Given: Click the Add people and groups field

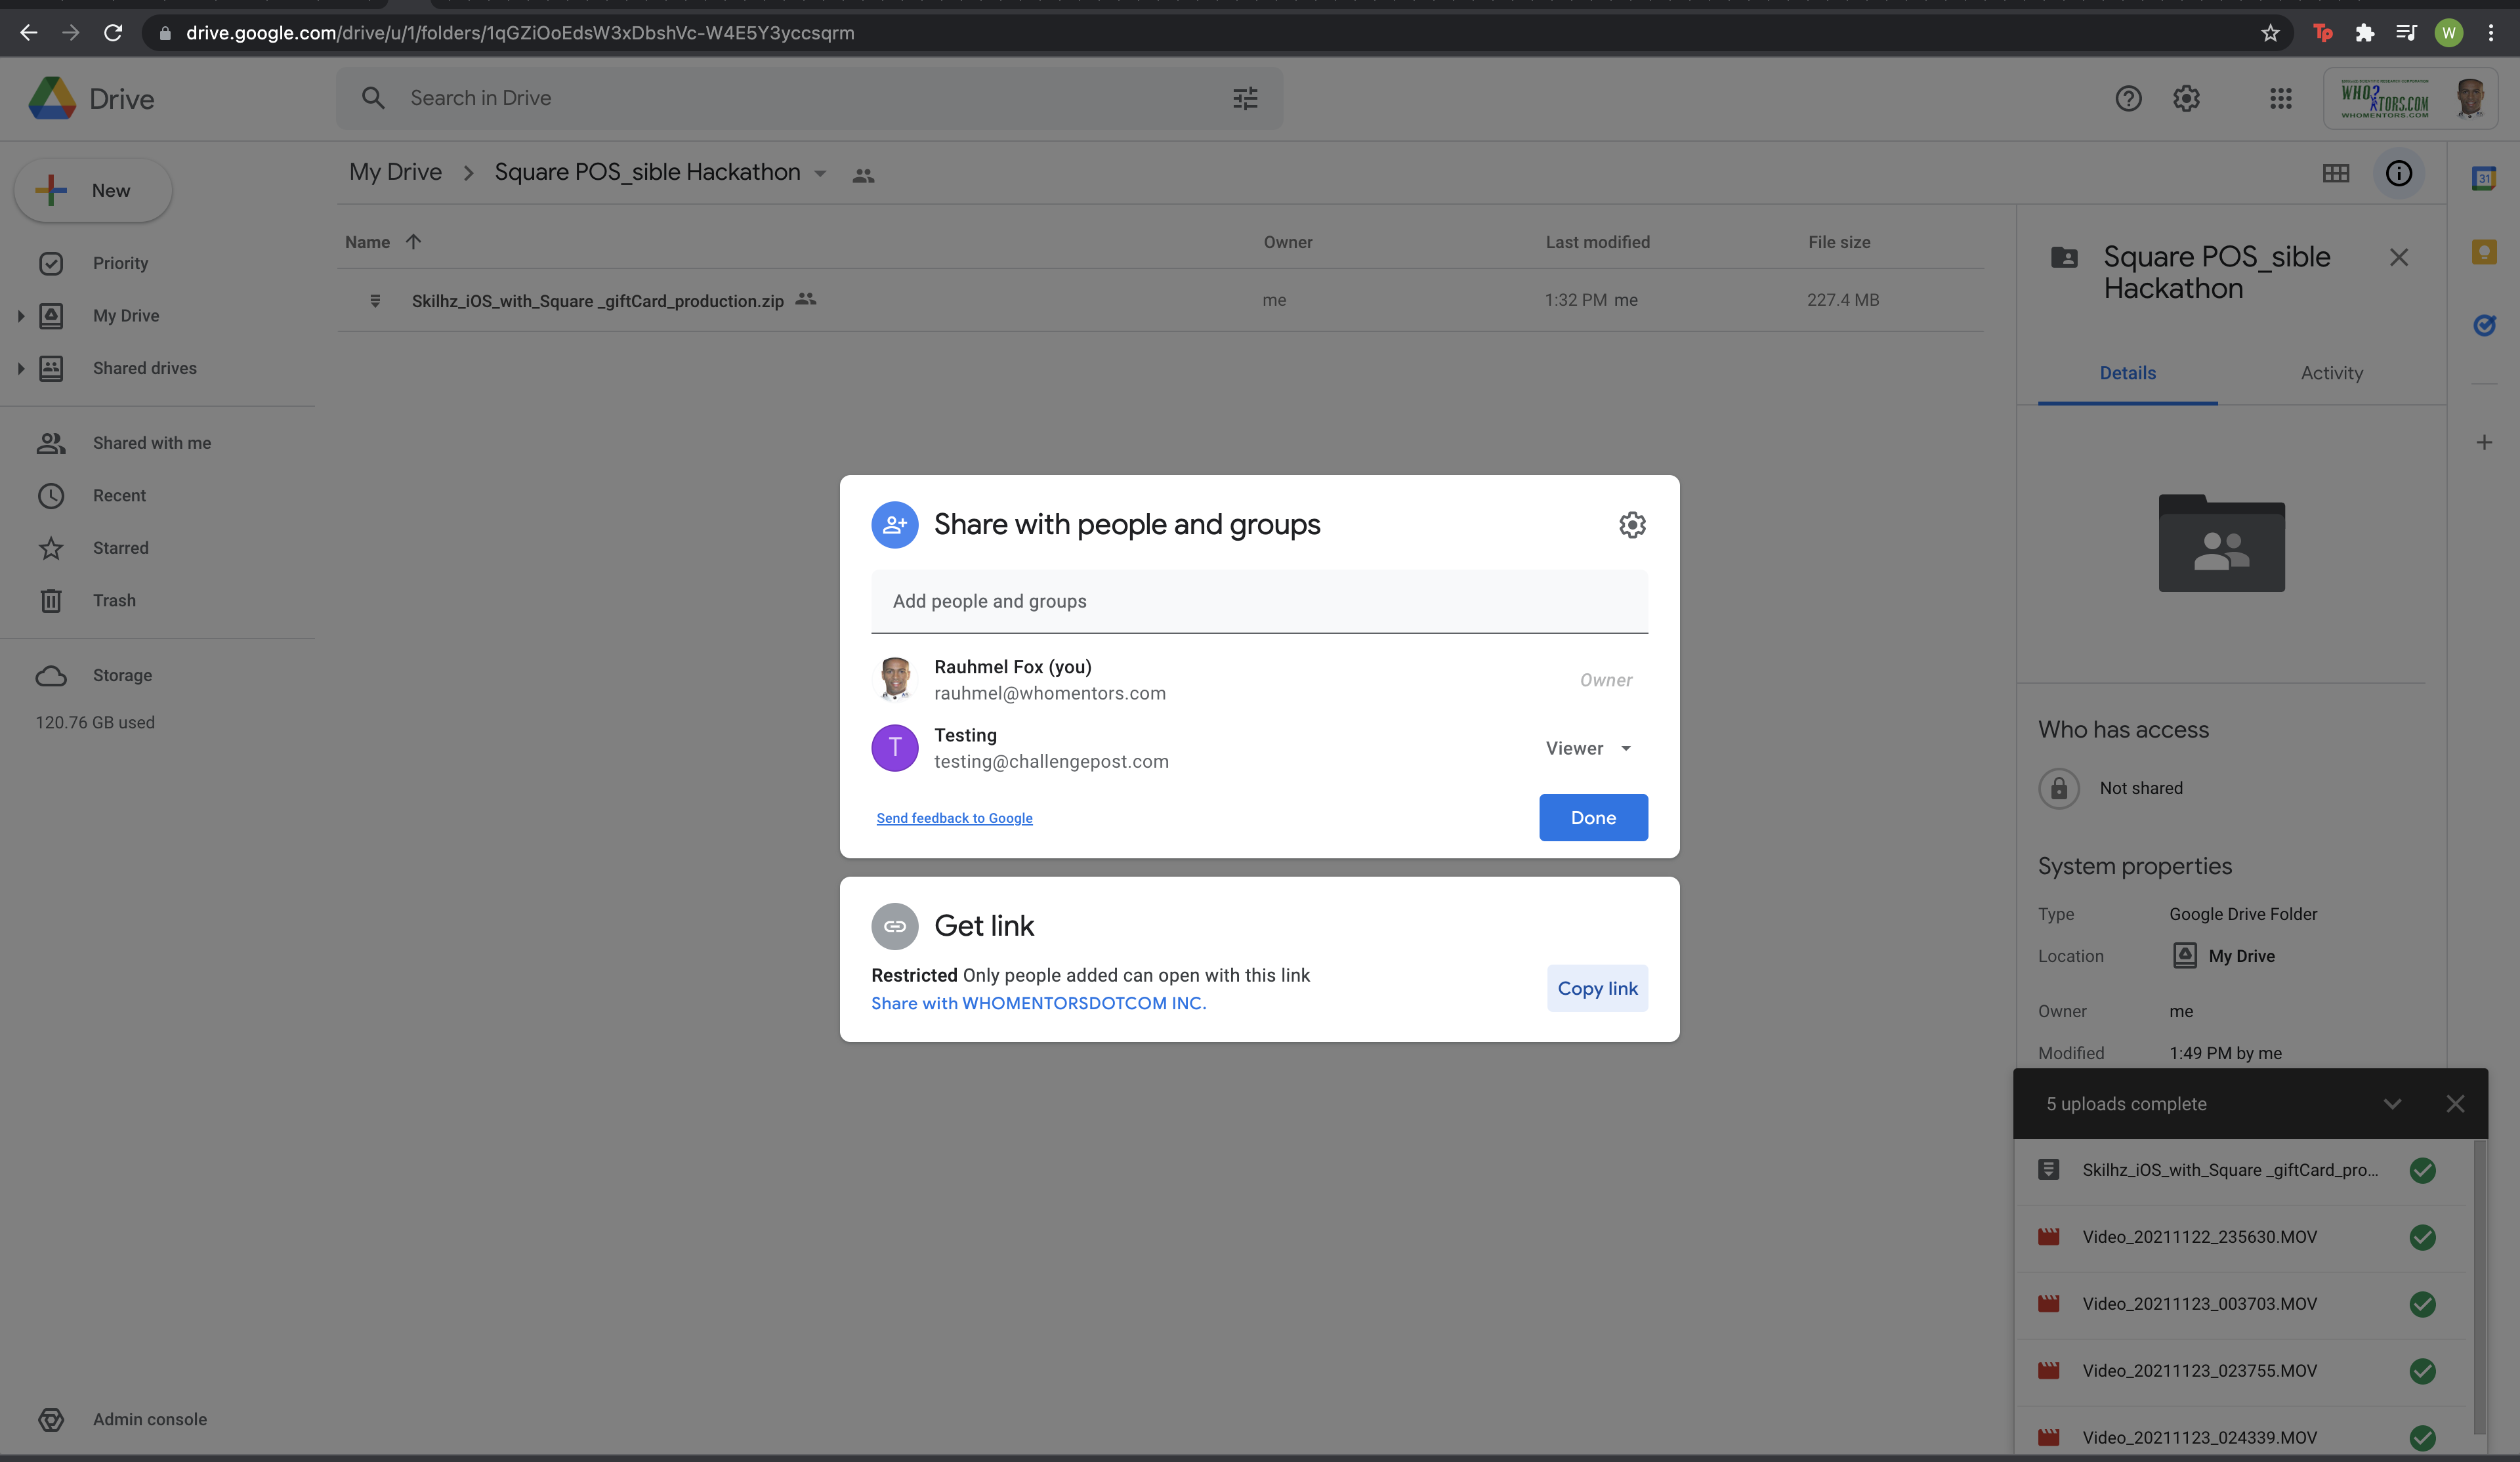Looking at the screenshot, I should tap(1258, 601).
